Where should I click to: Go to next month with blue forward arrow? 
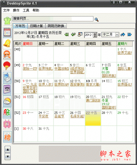coord(123,35)
